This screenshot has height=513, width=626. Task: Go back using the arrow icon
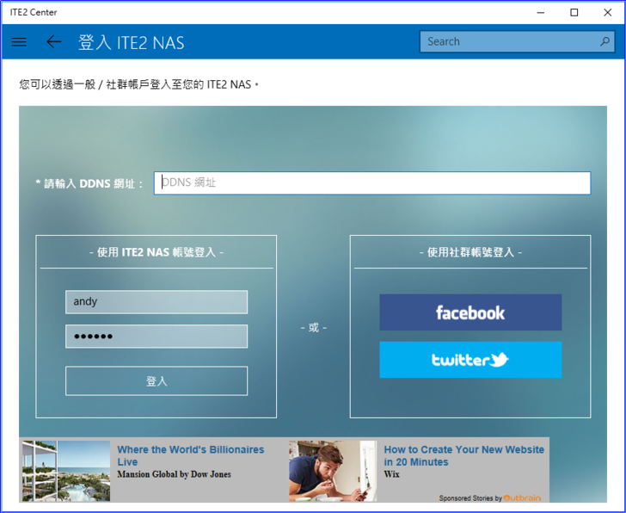pos(54,41)
